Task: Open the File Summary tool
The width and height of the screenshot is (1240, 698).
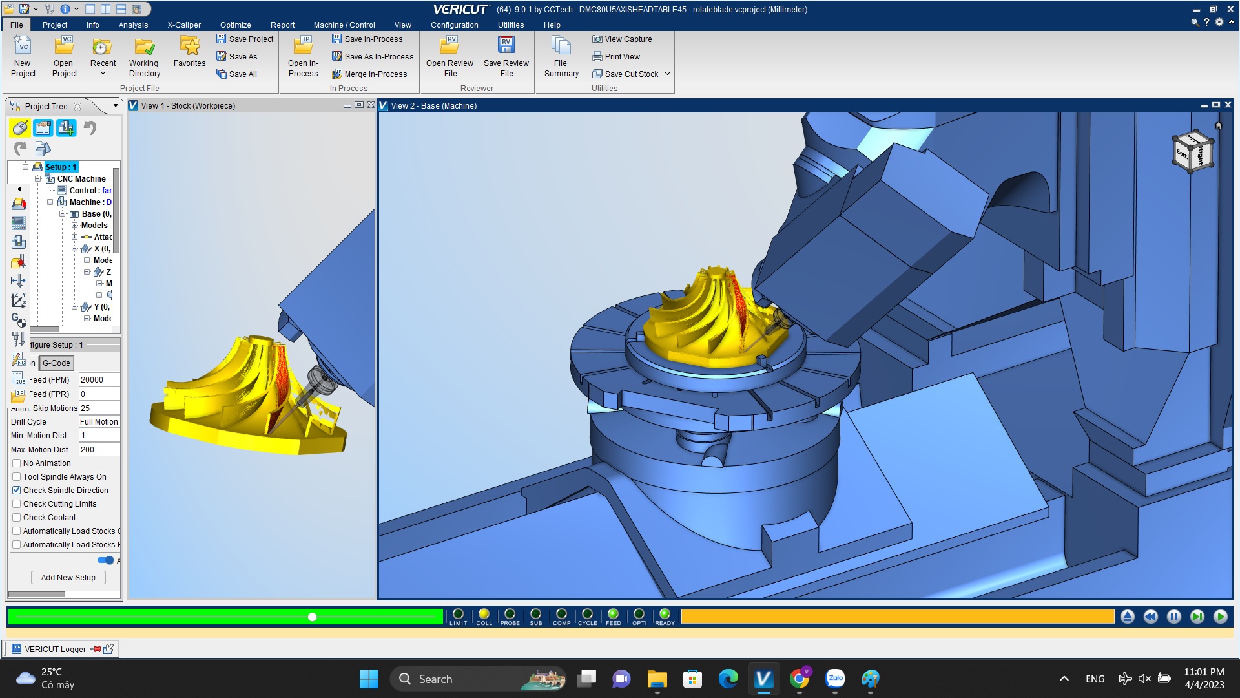Action: point(561,47)
